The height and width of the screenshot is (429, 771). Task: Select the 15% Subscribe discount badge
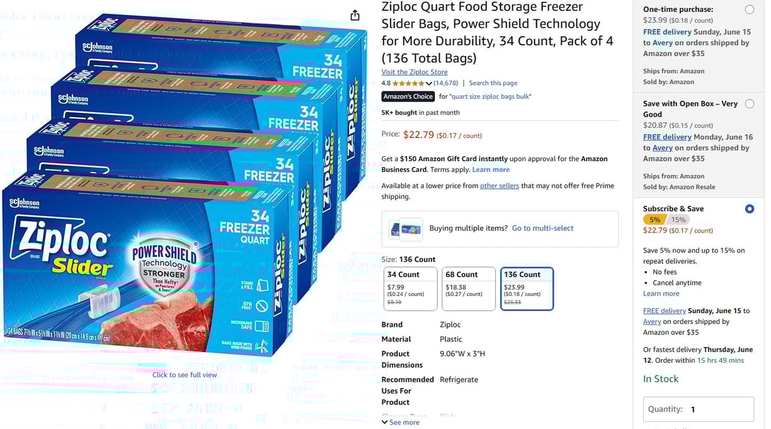pyautogui.click(x=678, y=220)
